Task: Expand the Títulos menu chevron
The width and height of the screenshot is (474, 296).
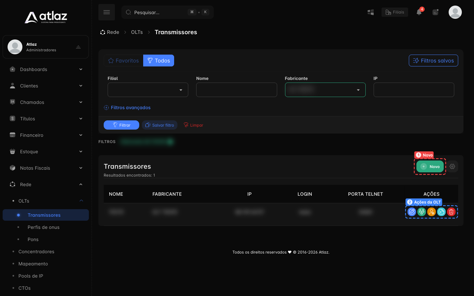Action: click(81, 118)
